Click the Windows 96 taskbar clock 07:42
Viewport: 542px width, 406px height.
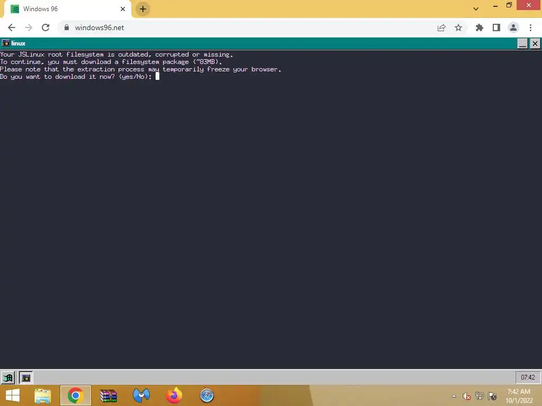528,377
